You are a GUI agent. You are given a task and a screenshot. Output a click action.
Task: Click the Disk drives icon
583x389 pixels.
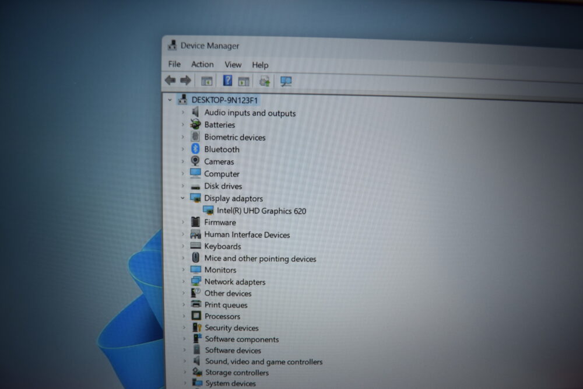[195, 186]
